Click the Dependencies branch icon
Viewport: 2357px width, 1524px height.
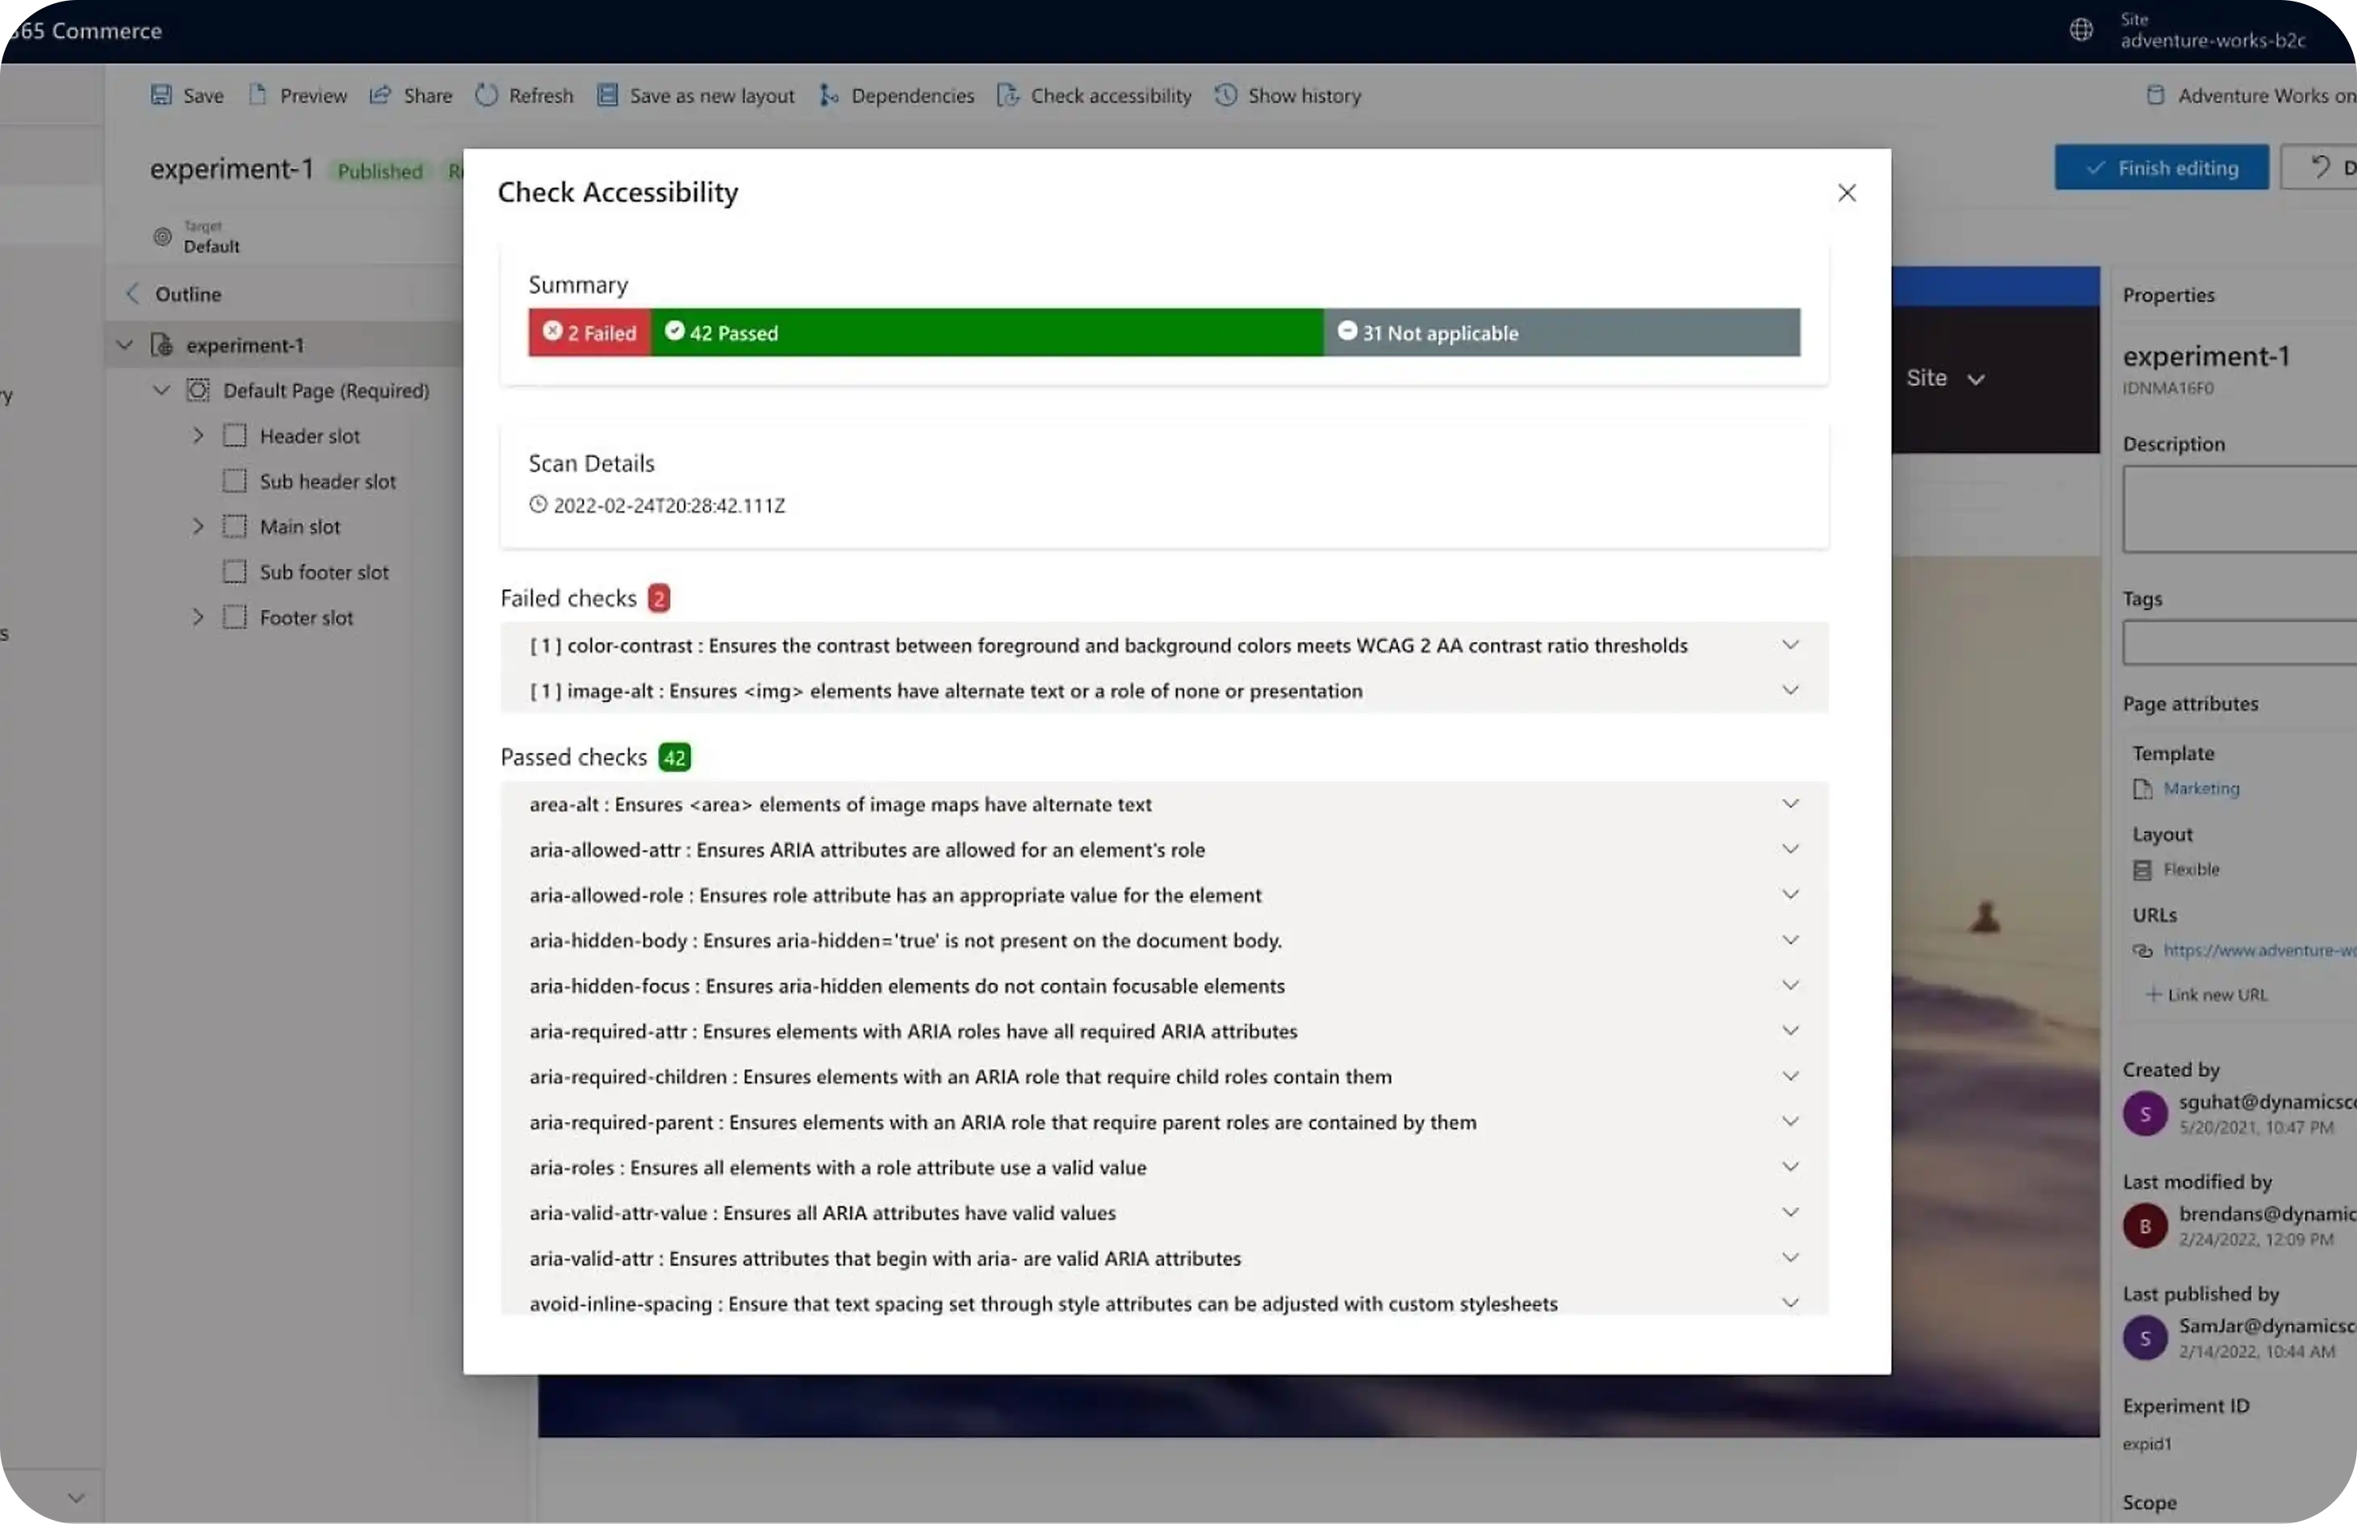[828, 95]
